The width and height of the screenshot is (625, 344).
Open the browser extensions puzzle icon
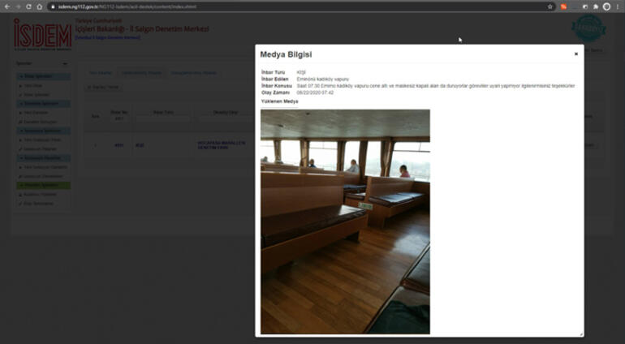point(595,6)
